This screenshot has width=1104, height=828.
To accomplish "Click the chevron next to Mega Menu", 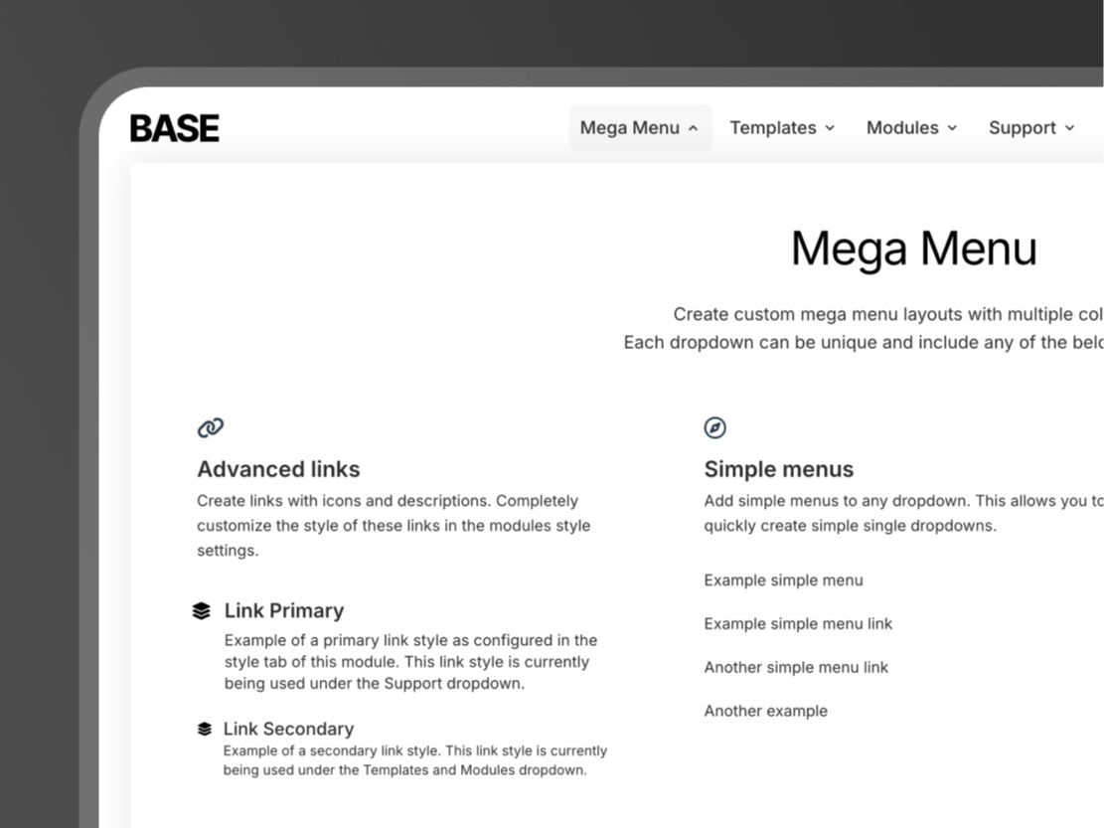I will (x=694, y=127).
